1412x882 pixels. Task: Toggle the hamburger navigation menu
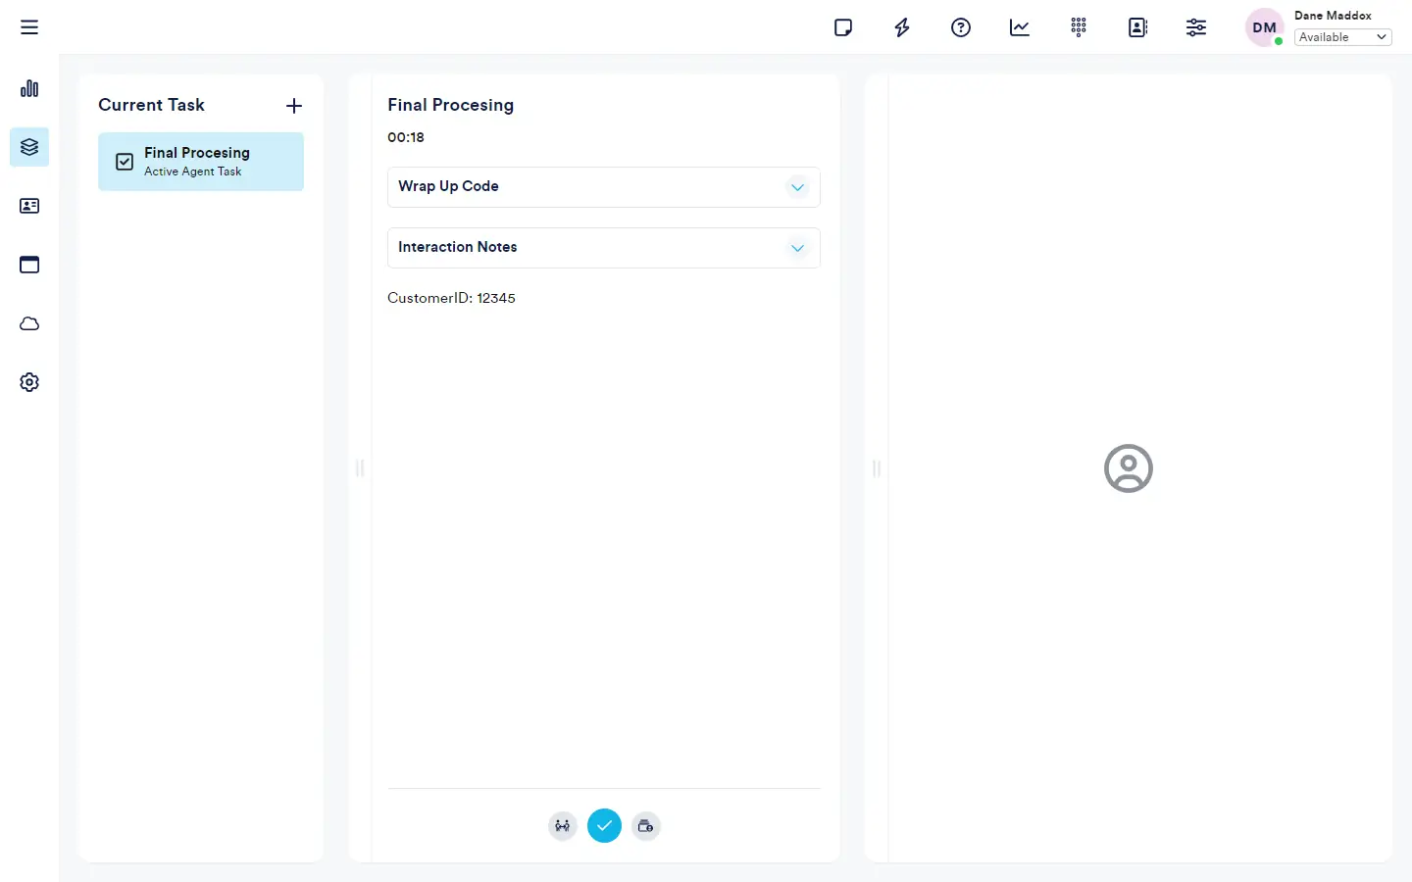pos(29,27)
